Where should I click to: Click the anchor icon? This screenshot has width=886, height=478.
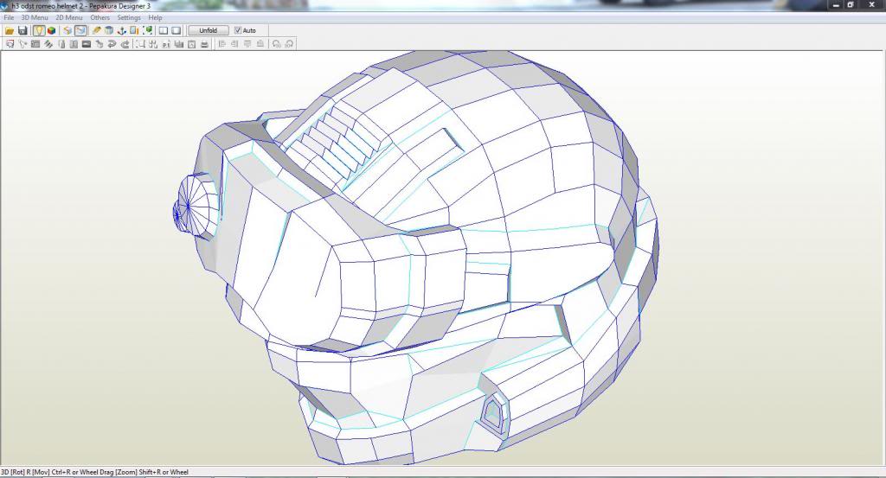tap(121, 30)
